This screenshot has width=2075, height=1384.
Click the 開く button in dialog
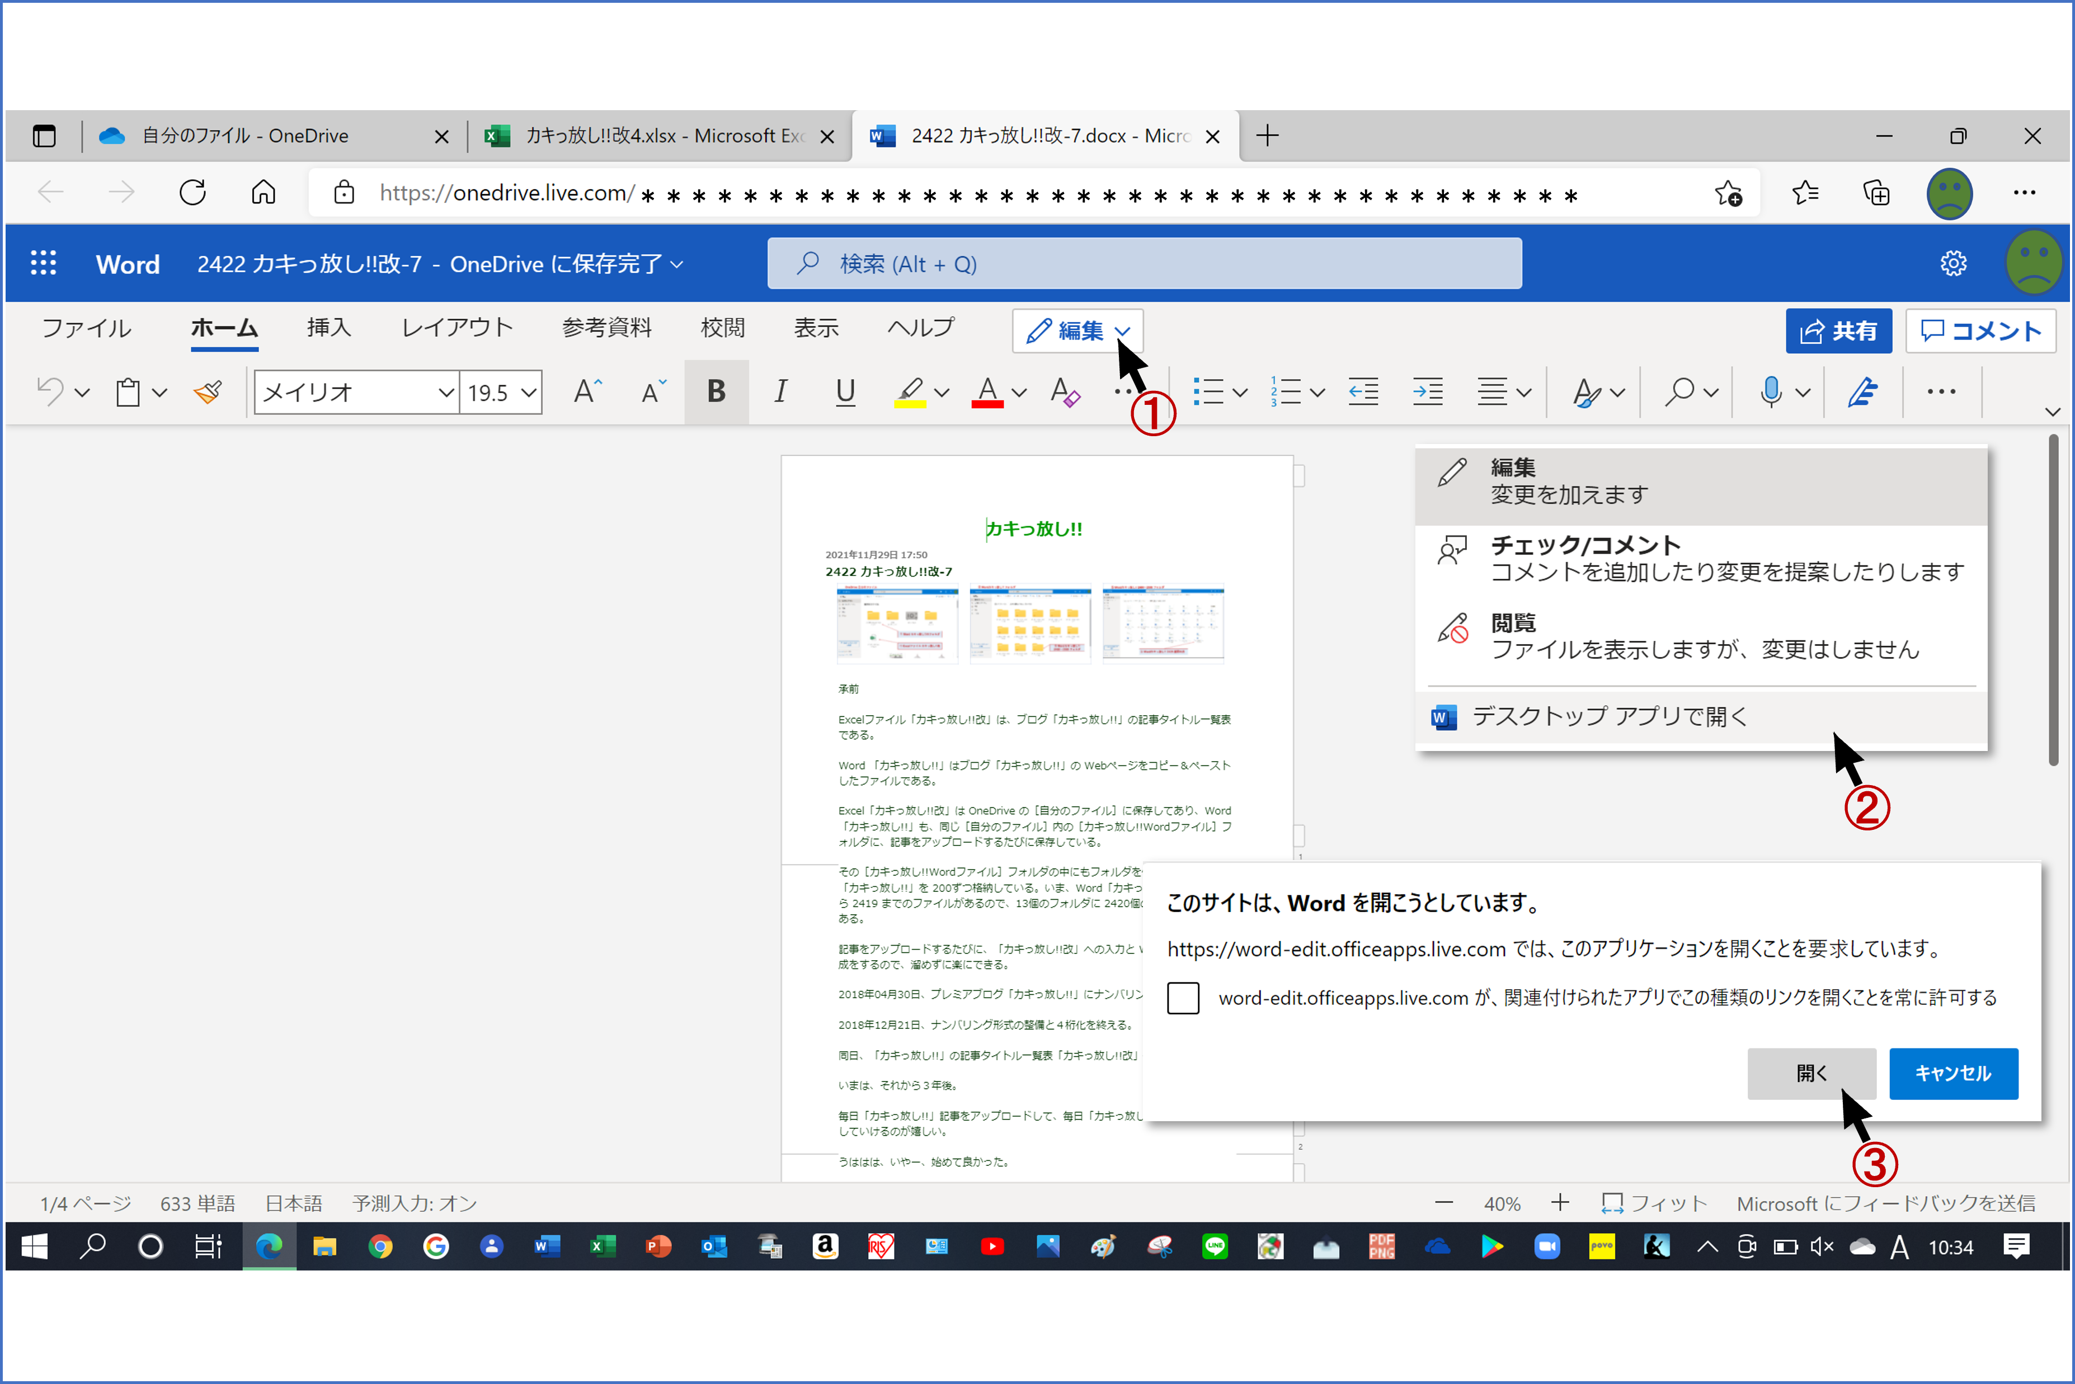tap(1811, 1073)
